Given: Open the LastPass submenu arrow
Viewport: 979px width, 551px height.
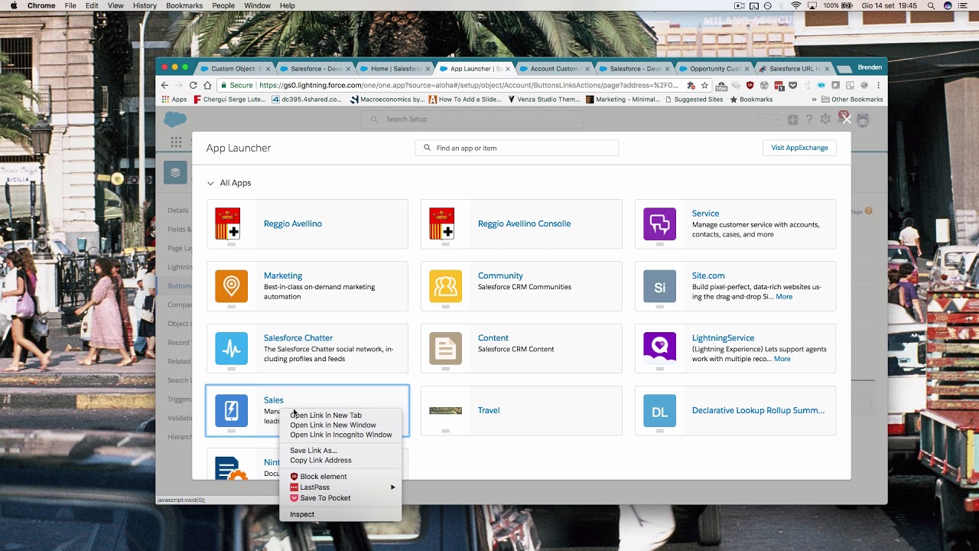Looking at the screenshot, I should 393,487.
